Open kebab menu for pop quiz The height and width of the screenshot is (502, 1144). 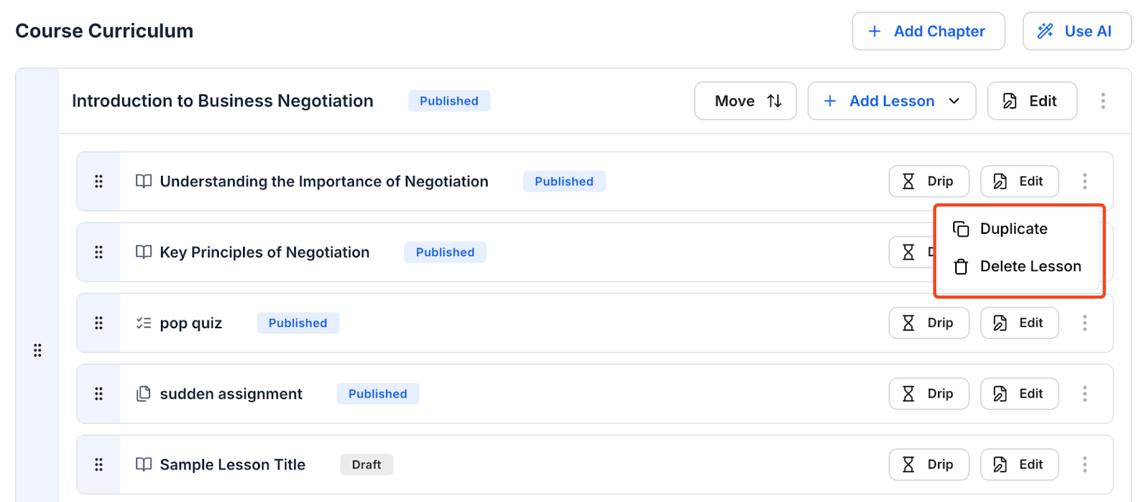click(x=1085, y=323)
